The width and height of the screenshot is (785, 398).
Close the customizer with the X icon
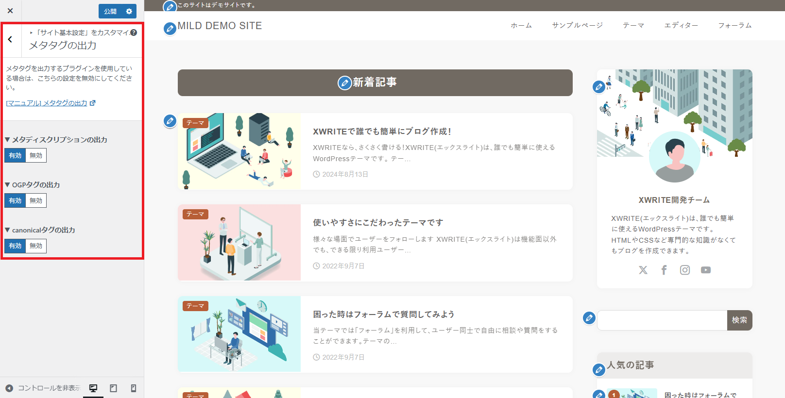(10, 11)
